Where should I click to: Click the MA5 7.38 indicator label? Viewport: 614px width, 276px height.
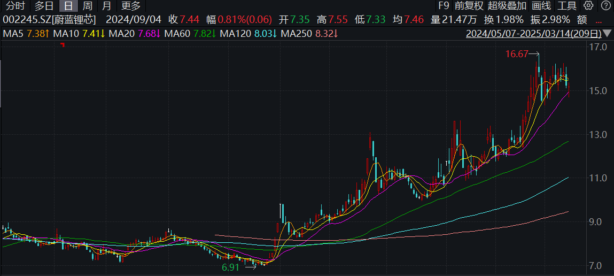coord(26,34)
